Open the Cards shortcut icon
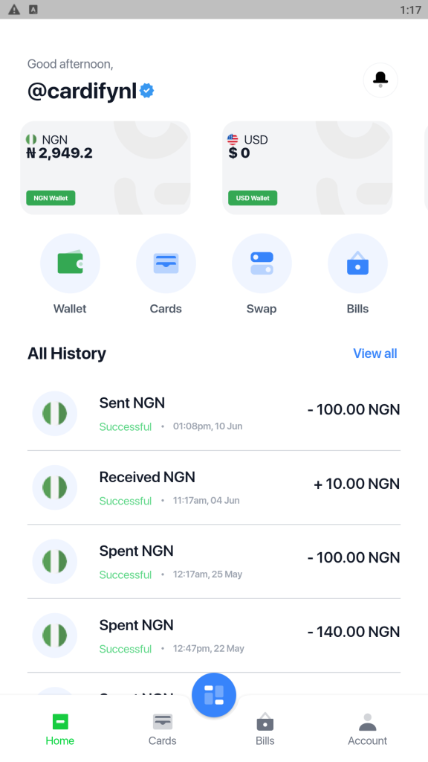Screen dimensions: 428x762 [166, 263]
